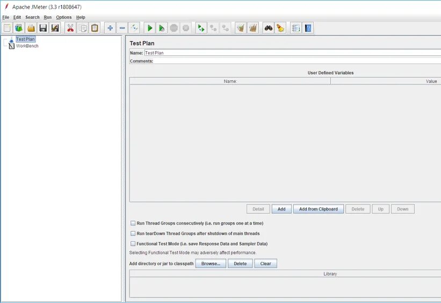Click the New test plan icon

[x=7, y=28]
